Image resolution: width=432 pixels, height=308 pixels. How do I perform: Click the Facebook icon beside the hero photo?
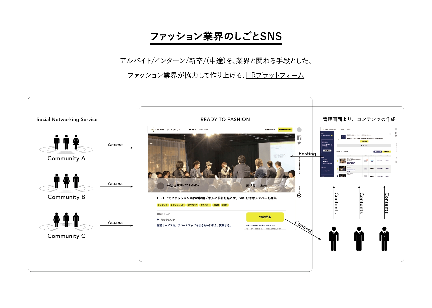[x=299, y=138]
